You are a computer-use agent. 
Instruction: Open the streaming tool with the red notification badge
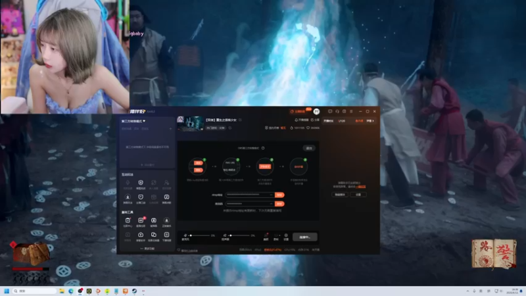point(141,222)
